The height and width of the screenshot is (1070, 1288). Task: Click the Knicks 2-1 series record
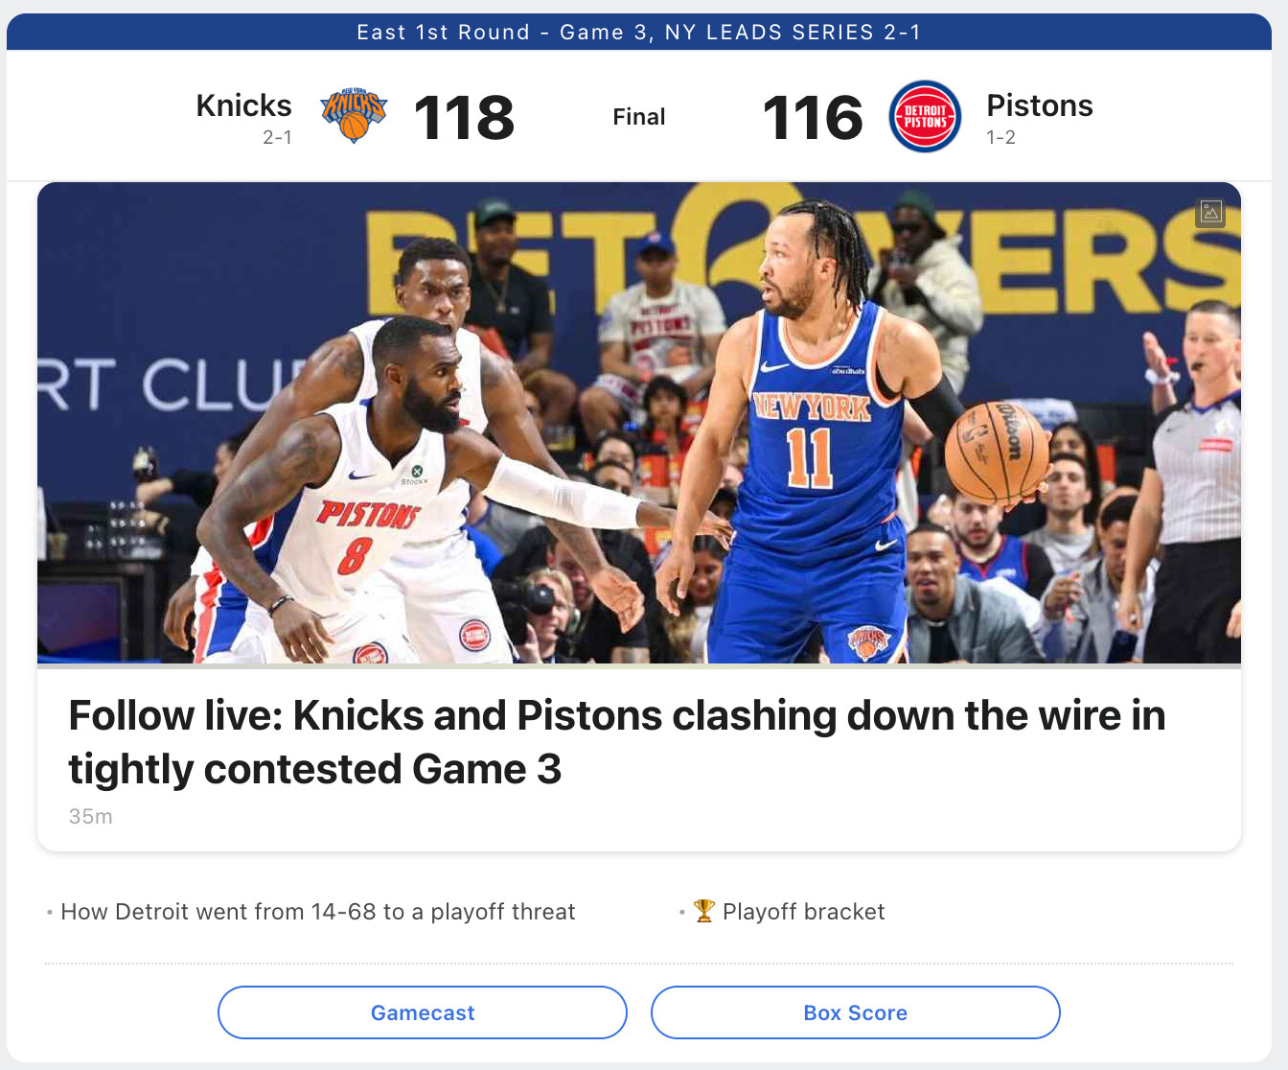pyautogui.click(x=277, y=137)
